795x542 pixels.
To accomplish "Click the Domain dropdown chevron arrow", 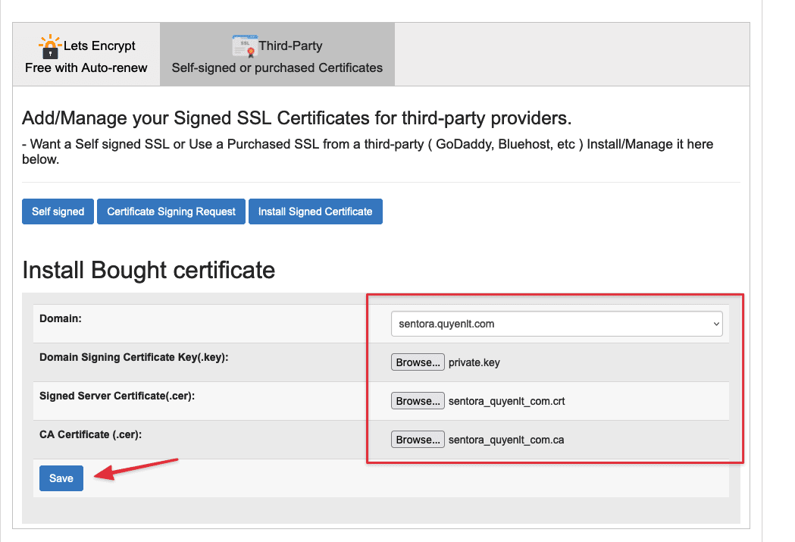I will [715, 324].
